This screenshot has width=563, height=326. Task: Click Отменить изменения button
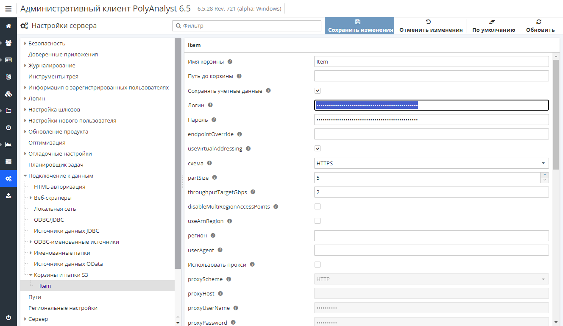coord(431,25)
